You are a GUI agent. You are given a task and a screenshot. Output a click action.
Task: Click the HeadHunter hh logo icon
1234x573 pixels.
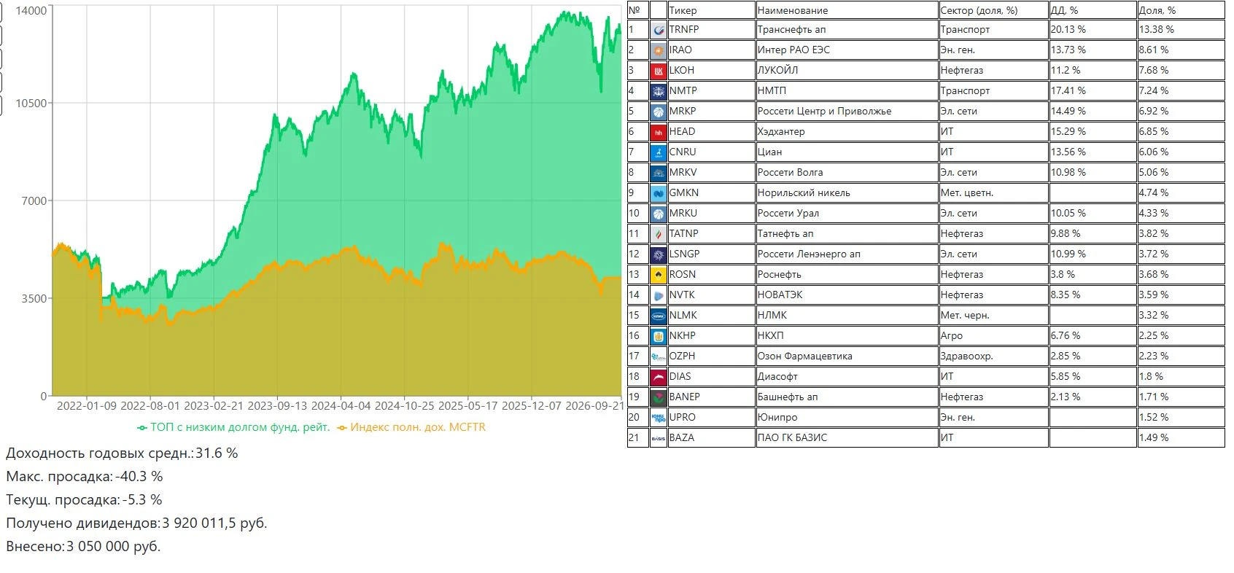click(x=659, y=132)
